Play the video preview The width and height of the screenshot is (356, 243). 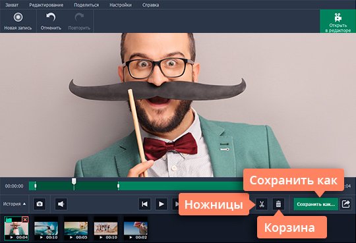162,204
